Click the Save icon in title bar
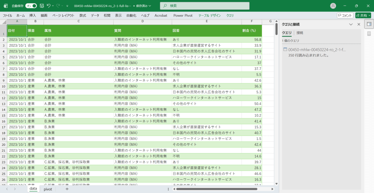Viewport: 374px width, 193px height. 41,6
